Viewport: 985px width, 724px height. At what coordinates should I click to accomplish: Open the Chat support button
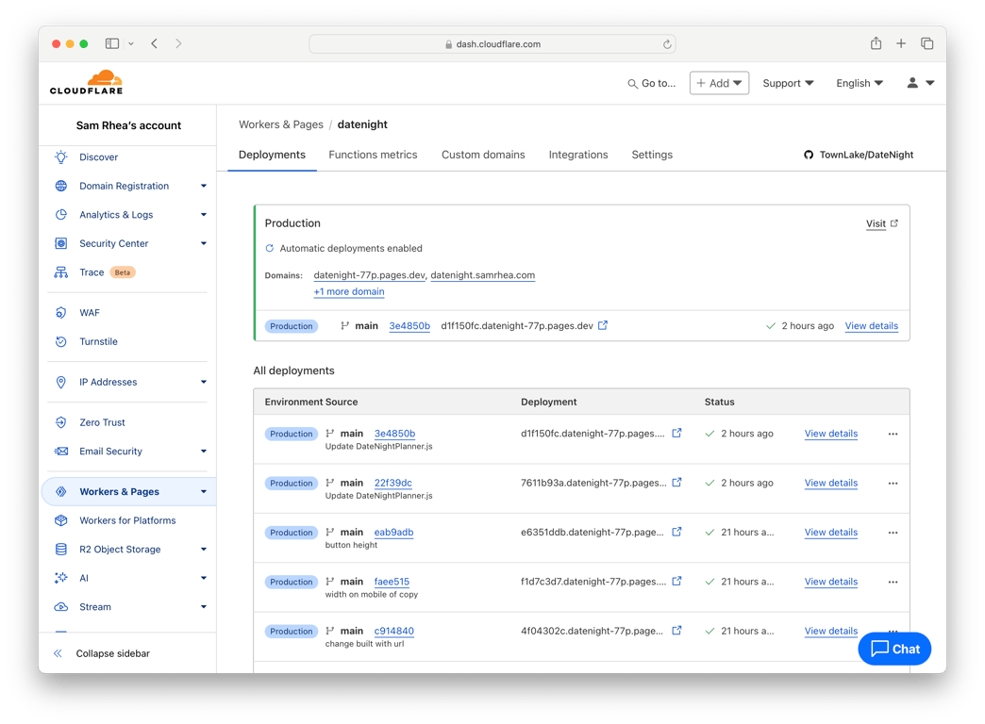pyautogui.click(x=894, y=649)
